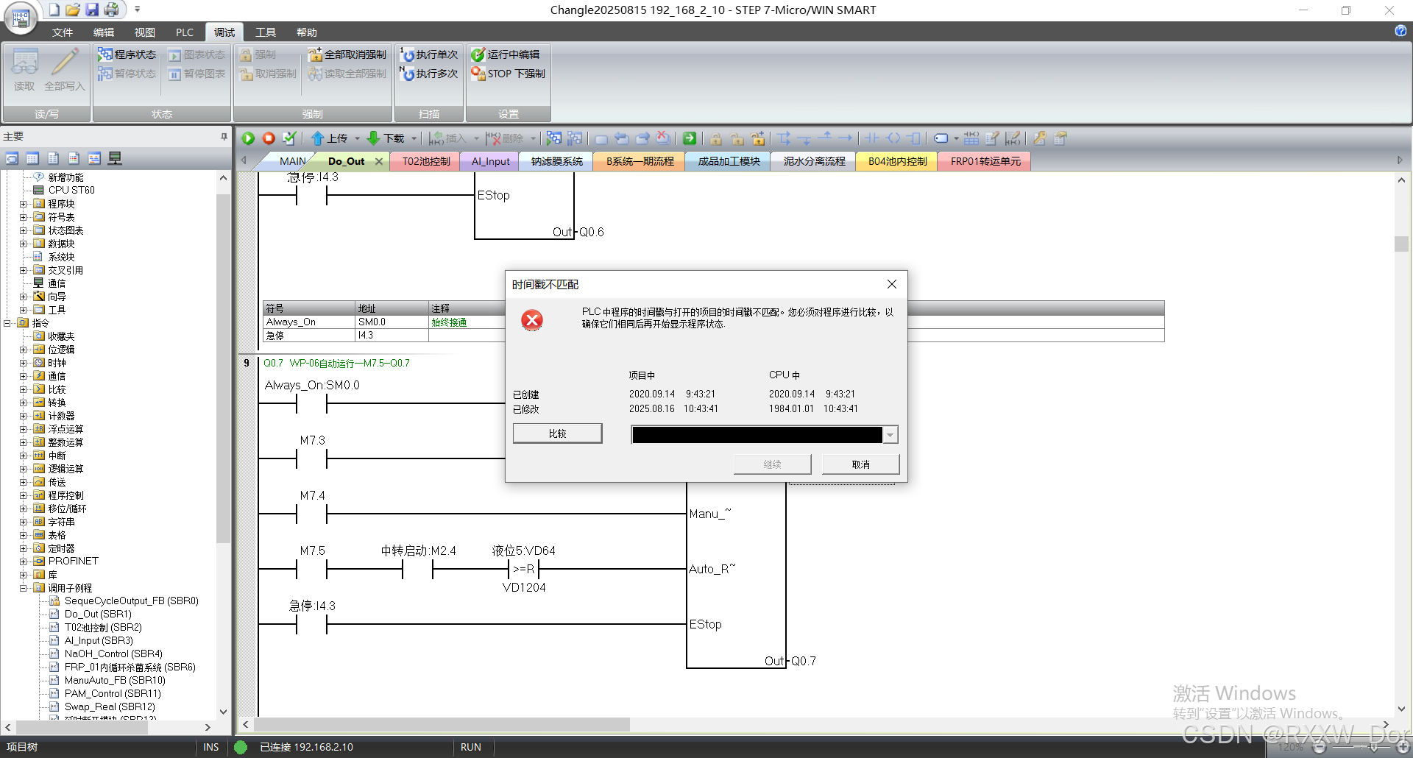The height and width of the screenshot is (758, 1413).
Task: Open the PLC ribbon tab
Action: coord(185,32)
